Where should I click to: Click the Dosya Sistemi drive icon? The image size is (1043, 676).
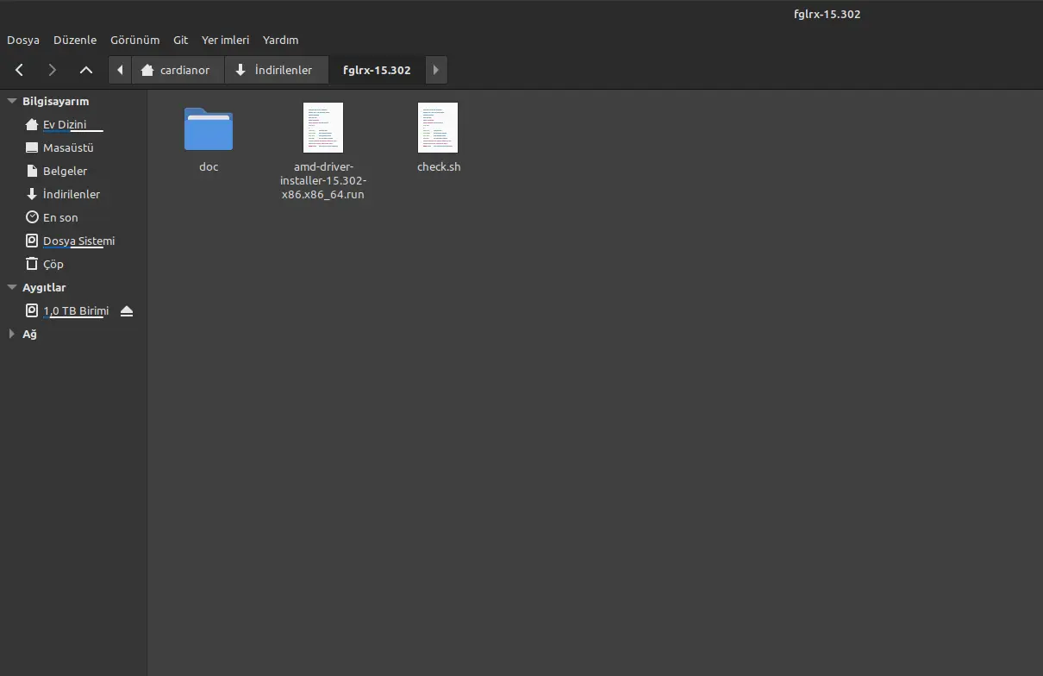click(32, 241)
